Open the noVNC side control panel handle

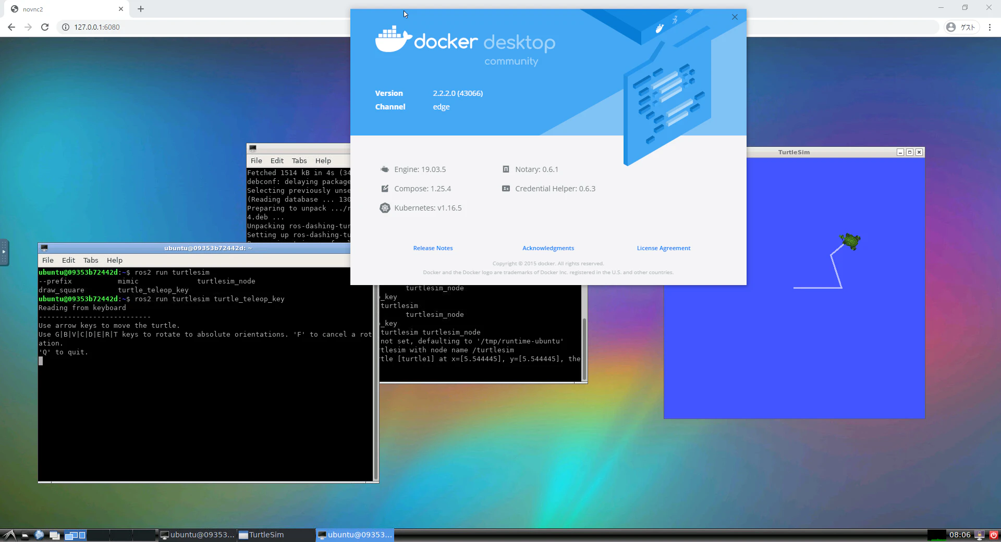4,252
